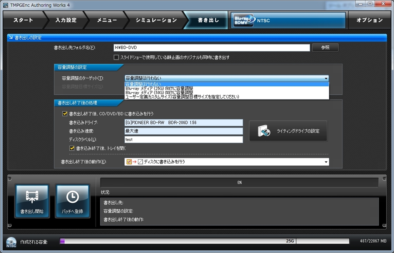The height and width of the screenshot is (253, 394).
Task: Click the 参照 browse button
Action: pos(325,47)
